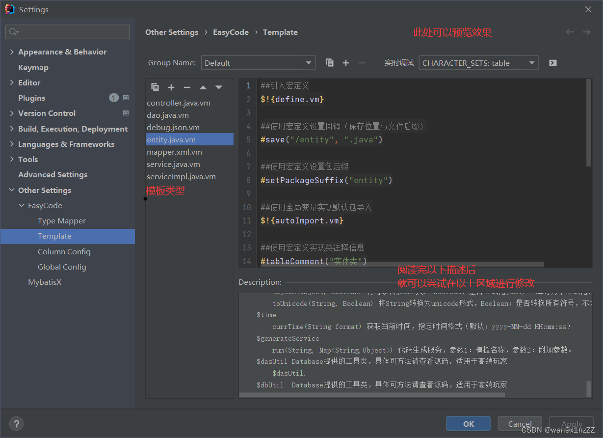Screen dimensions: 603x438
Task: Add a new template file
Action: [x=171, y=87]
